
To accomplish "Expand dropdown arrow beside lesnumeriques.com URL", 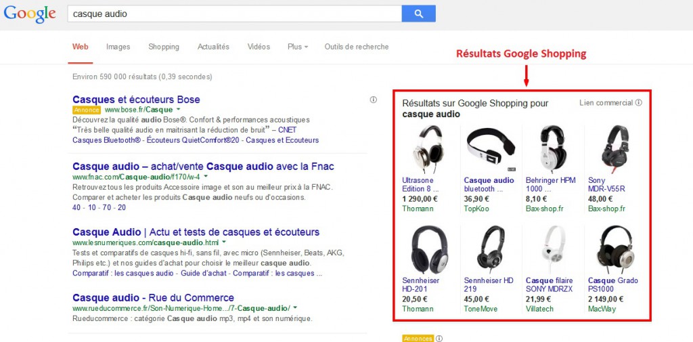I will click(223, 242).
